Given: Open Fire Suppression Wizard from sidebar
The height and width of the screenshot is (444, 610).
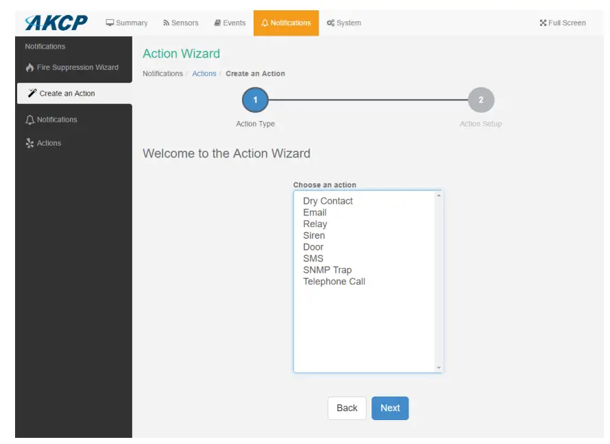Looking at the screenshot, I should (73, 68).
